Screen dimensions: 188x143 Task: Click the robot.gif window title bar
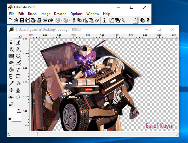93,30
